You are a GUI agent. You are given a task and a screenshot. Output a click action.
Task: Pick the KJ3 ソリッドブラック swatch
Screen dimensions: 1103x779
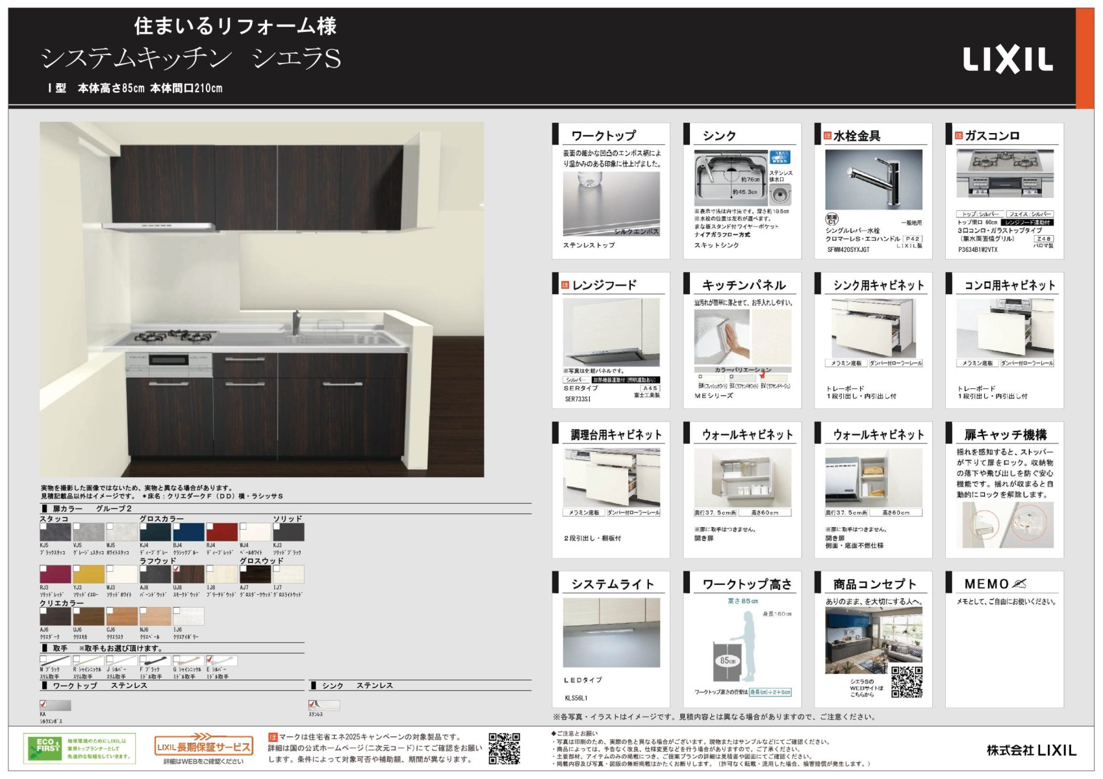pos(288,532)
